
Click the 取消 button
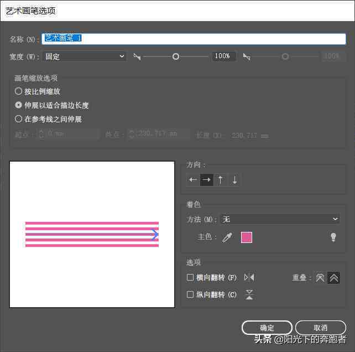pos(321,328)
